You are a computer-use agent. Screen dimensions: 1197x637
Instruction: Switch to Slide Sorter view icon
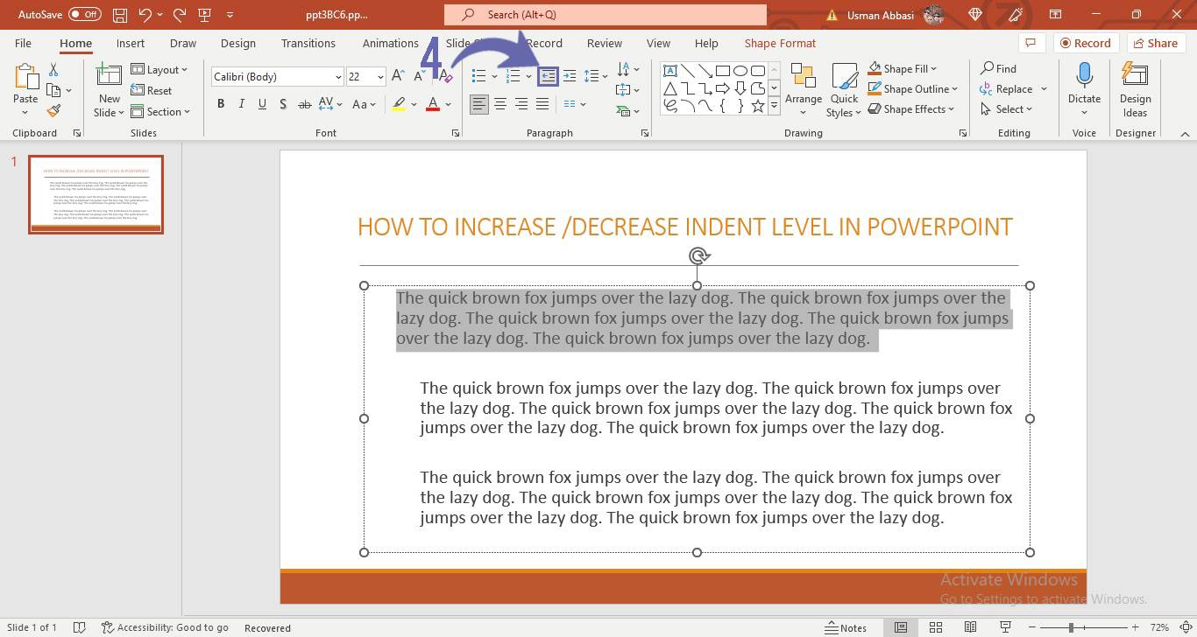point(936,627)
